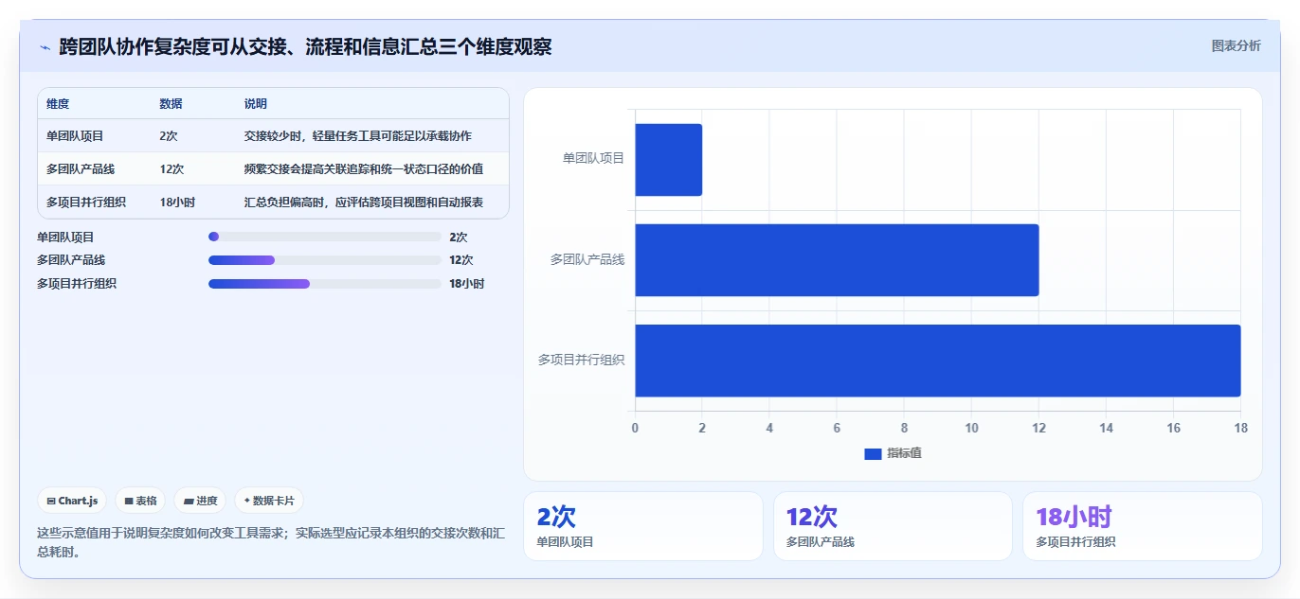Click the 多团队产品线 y-axis label of the chart

coord(587,259)
